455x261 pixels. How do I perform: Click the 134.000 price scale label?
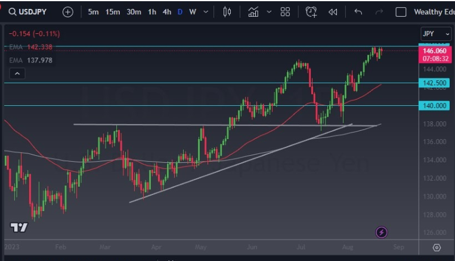434,160
